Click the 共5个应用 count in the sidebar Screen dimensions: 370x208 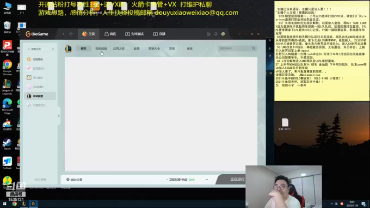(40, 180)
